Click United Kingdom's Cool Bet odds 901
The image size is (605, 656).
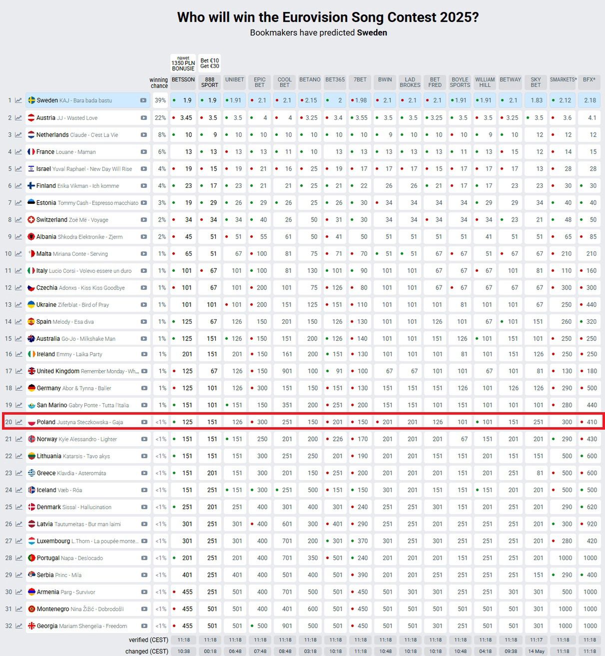point(285,371)
